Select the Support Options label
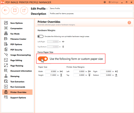Viewport: 134px width, 113px height. click(x=18, y=98)
